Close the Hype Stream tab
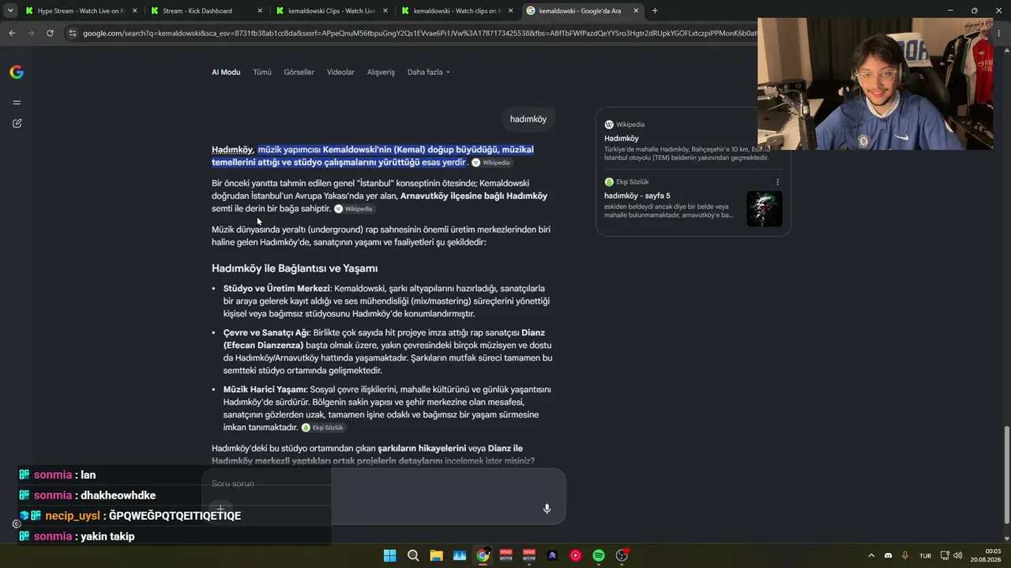The height and width of the screenshot is (568, 1011). [x=135, y=11]
